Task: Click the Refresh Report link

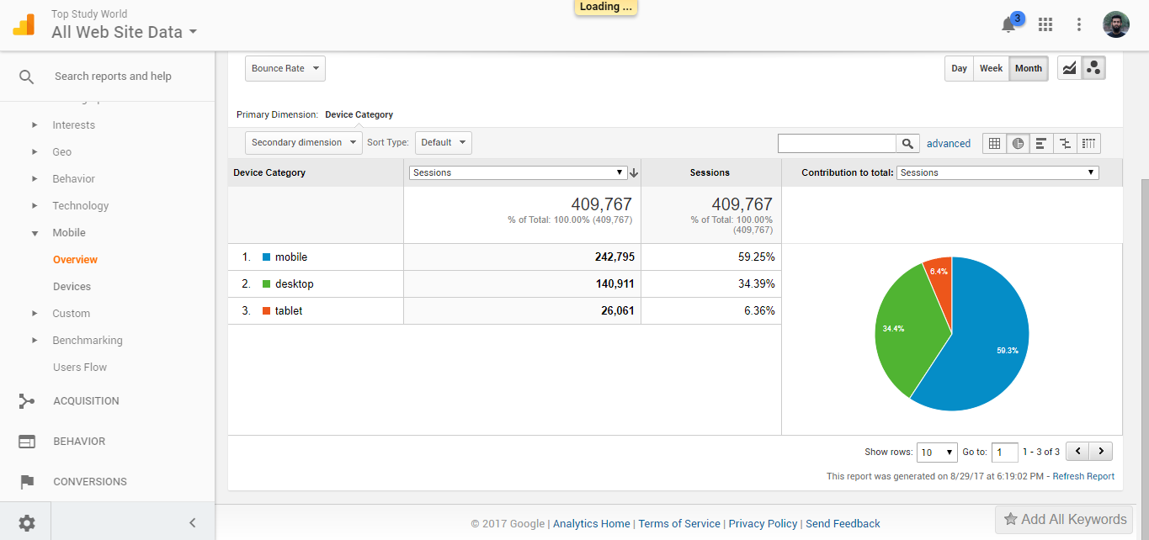Action: (1083, 476)
